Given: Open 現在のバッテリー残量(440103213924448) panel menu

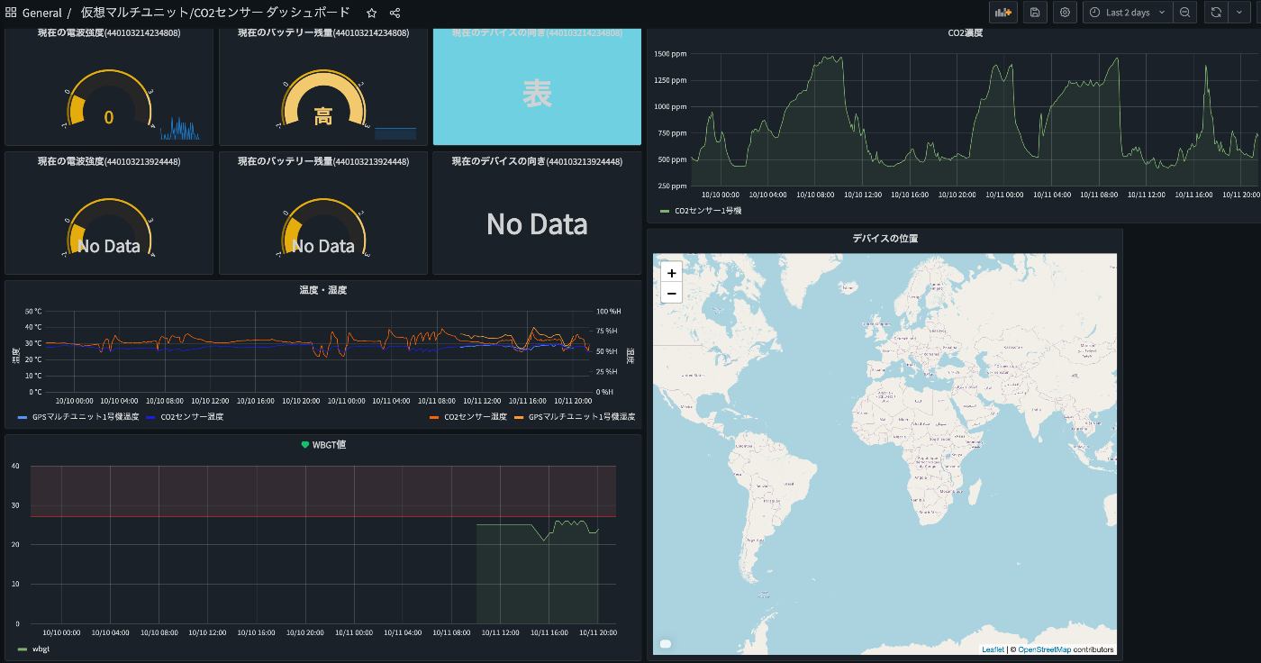Looking at the screenshot, I should (323, 162).
